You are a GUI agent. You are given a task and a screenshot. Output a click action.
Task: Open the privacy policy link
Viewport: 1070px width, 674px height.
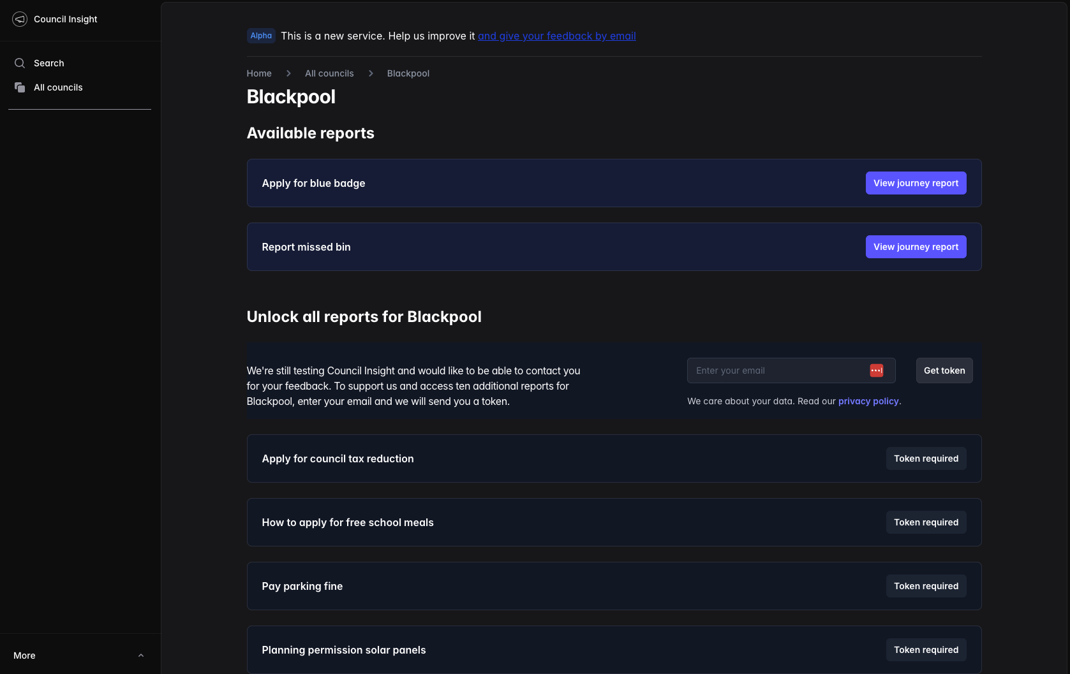pyautogui.click(x=868, y=401)
